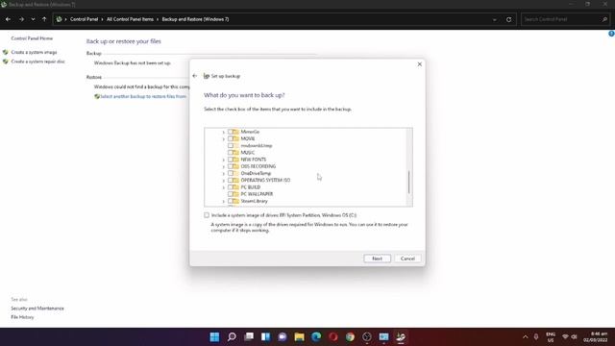Click the PC WALLPAPER folder icon
The width and height of the screenshot is (615, 346).
pos(235,194)
